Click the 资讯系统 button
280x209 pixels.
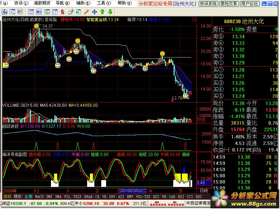pyautogui.click(x=208, y=3)
